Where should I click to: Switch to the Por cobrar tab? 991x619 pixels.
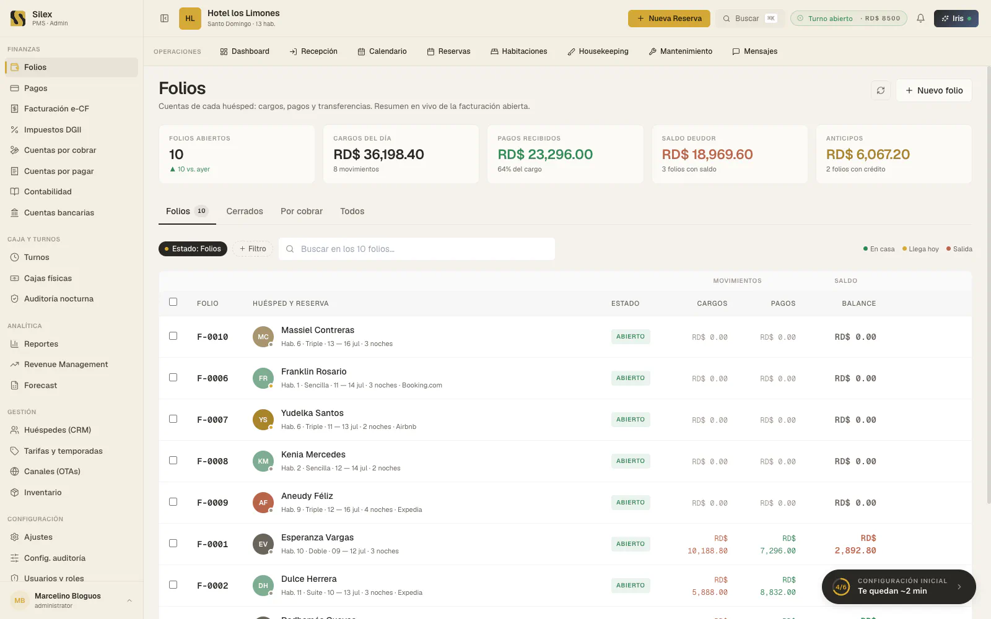[302, 211]
